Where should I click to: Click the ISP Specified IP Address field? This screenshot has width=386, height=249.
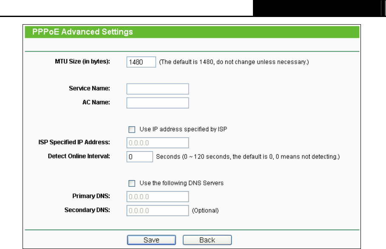pyautogui.click(x=158, y=143)
